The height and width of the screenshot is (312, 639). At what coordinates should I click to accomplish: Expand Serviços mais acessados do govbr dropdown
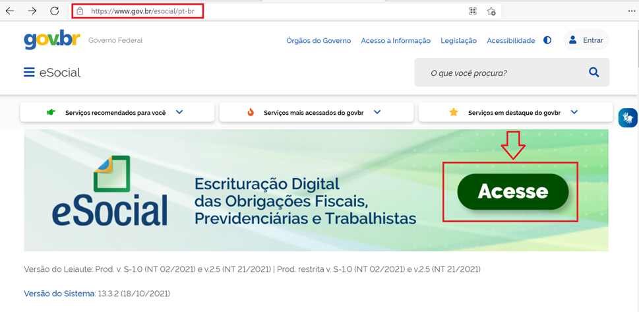pyautogui.click(x=317, y=112)
